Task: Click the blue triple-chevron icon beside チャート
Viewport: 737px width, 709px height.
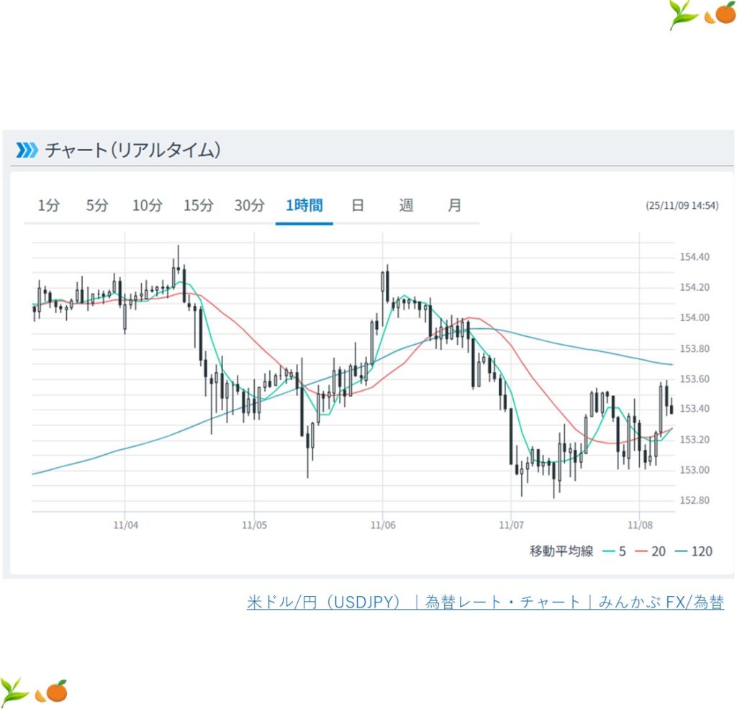Action: point(27,150)
